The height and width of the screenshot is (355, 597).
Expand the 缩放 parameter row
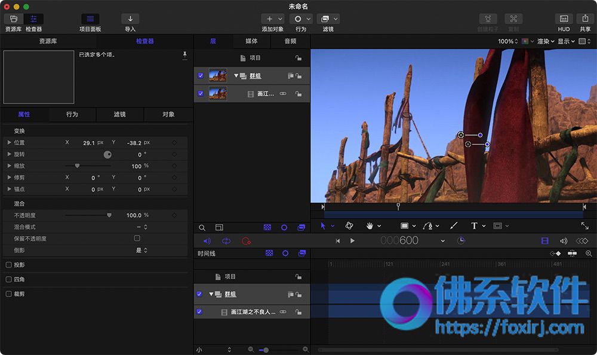tap(9, 166)
